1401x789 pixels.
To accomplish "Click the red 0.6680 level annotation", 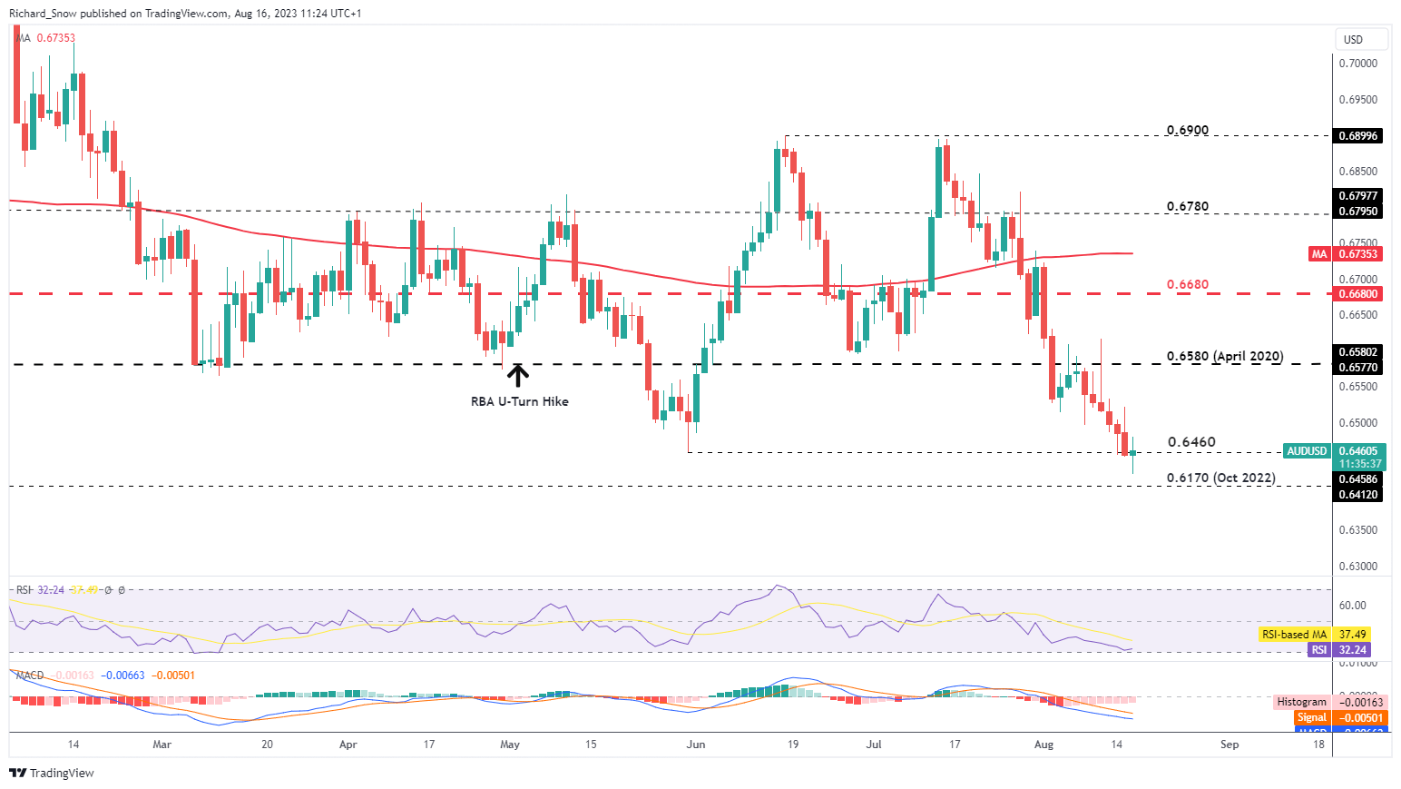I will click(1188, 284).
